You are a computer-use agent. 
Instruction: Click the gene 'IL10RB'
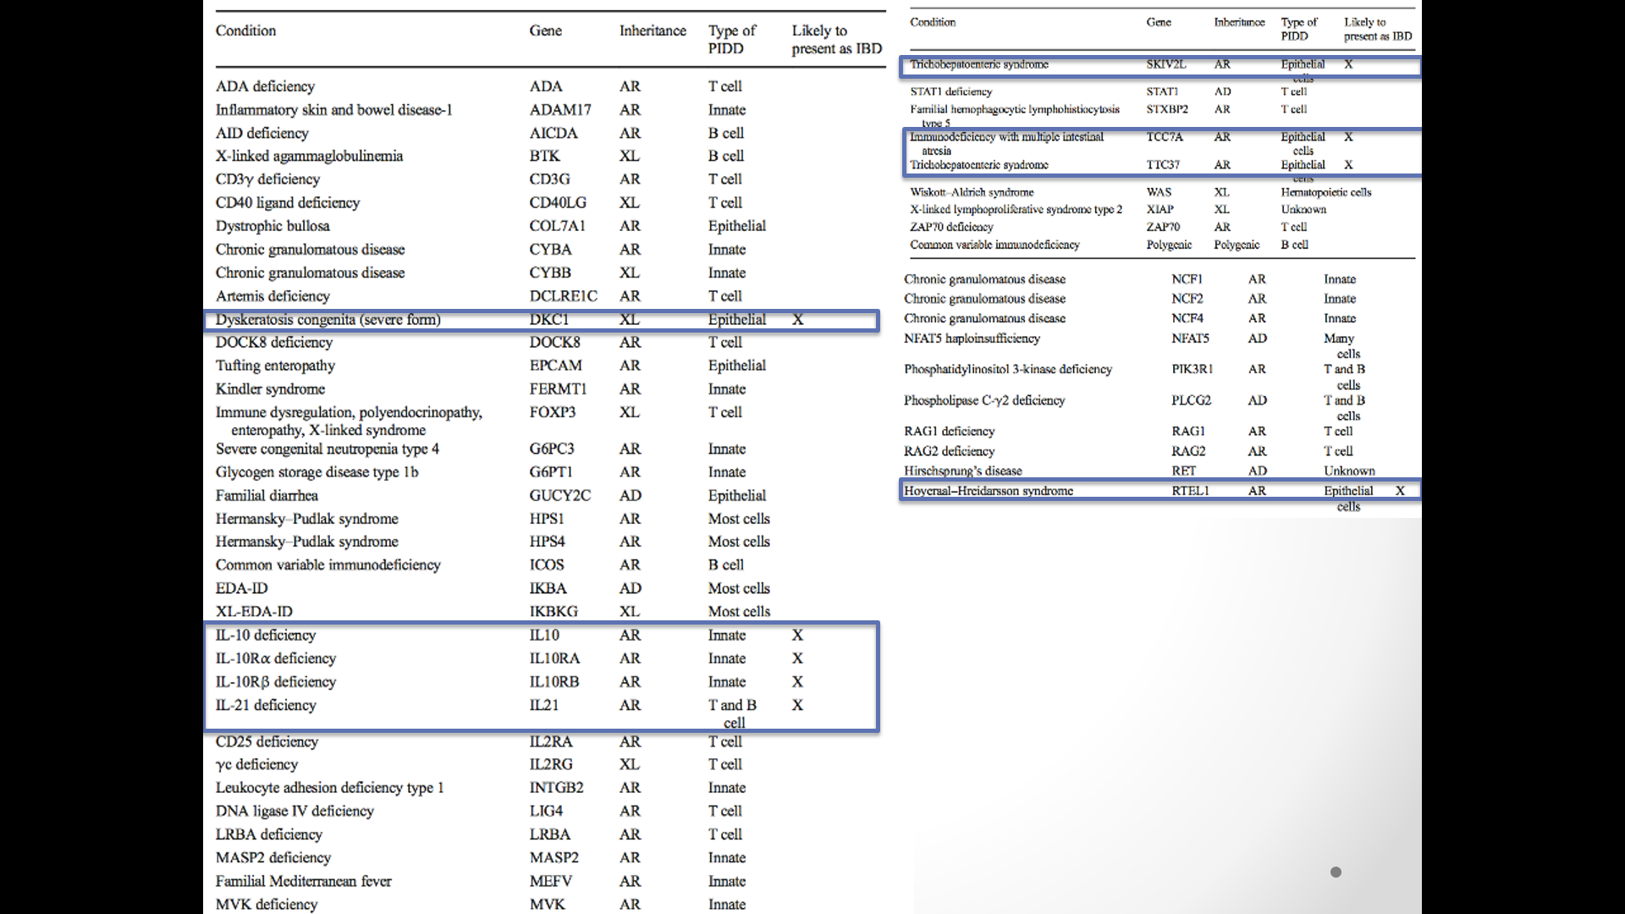click(x=554, y=681)
